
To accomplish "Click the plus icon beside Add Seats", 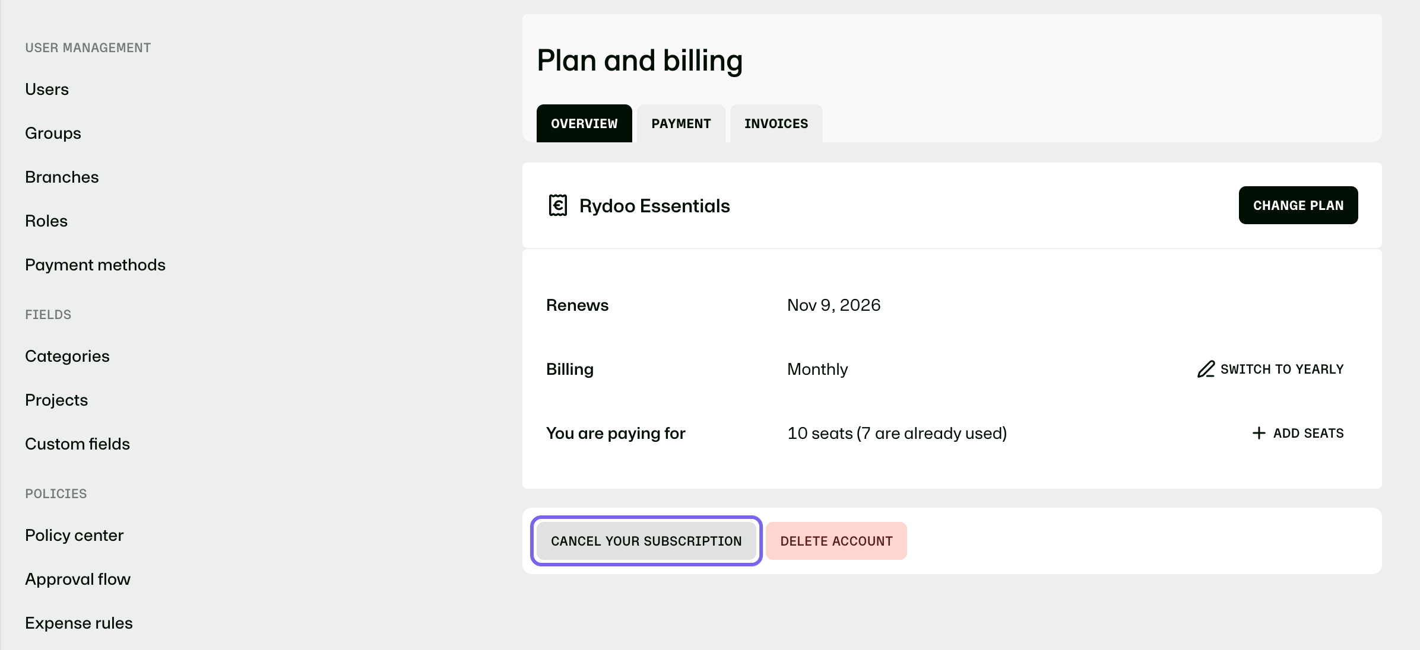I will click(1259, 433).
